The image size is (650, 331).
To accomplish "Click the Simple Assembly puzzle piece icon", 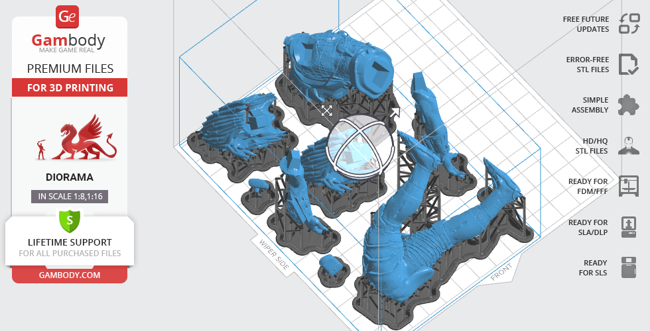I will pos(628,105).
